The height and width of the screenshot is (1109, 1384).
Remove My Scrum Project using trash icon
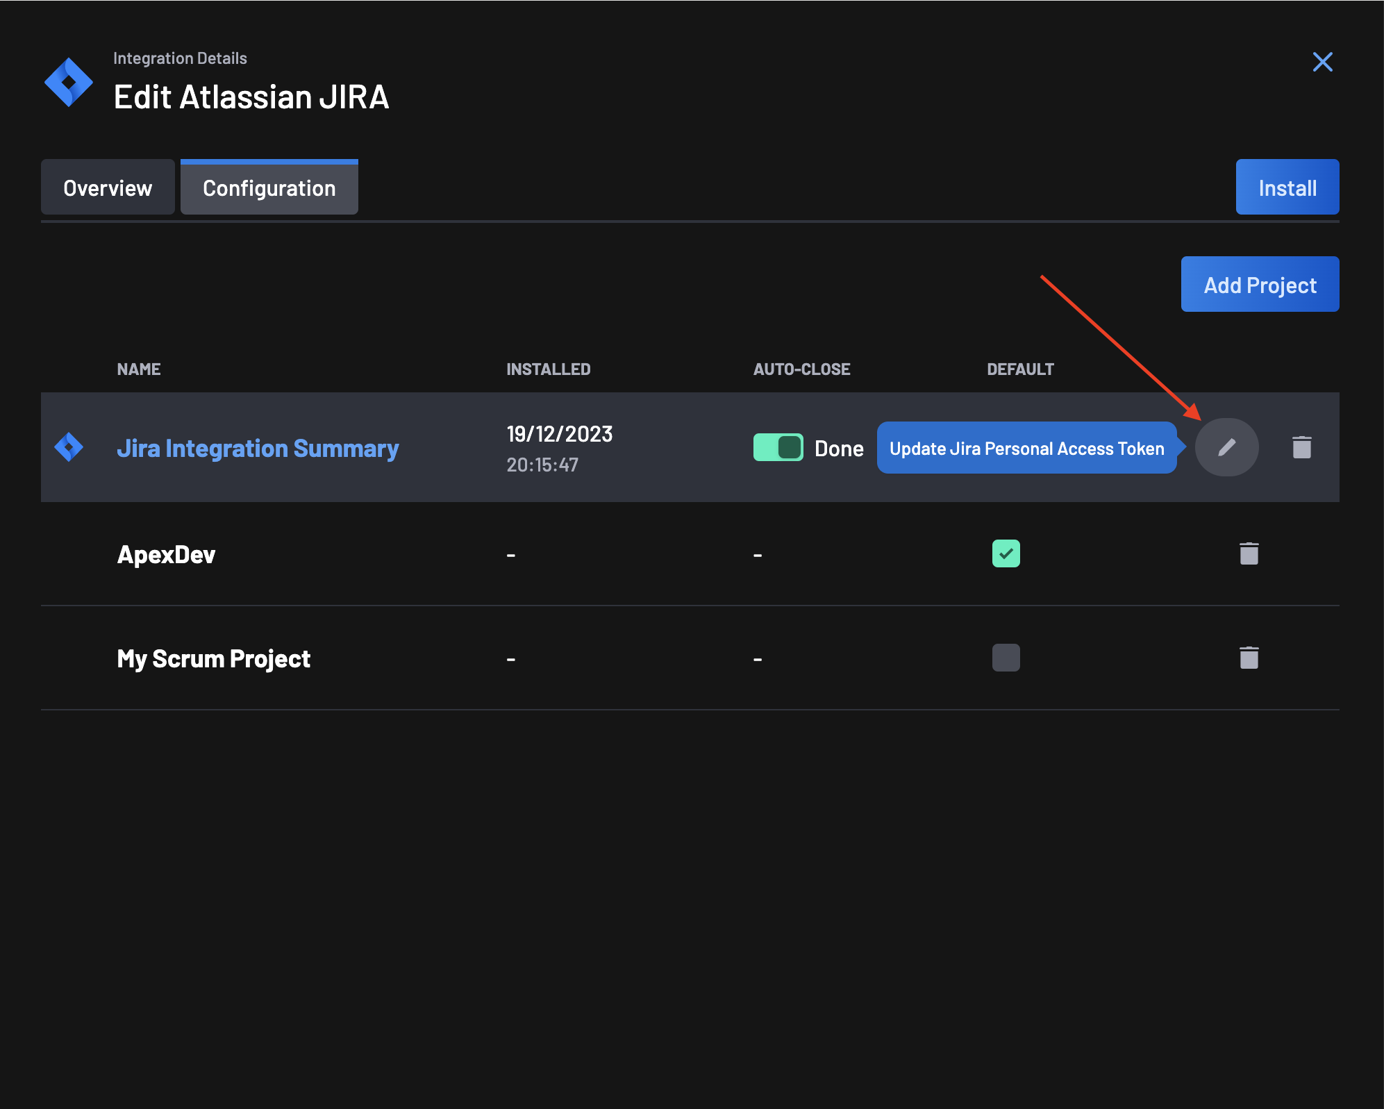pos(1249,658)
